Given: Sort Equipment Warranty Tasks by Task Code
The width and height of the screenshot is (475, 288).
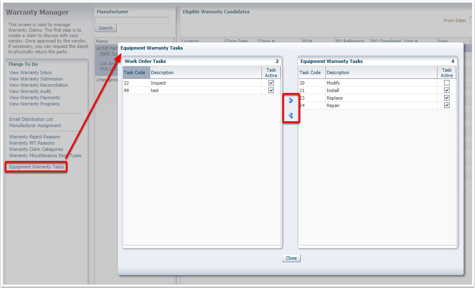Looking at the screenshot, I should click(x=312, y=73).
